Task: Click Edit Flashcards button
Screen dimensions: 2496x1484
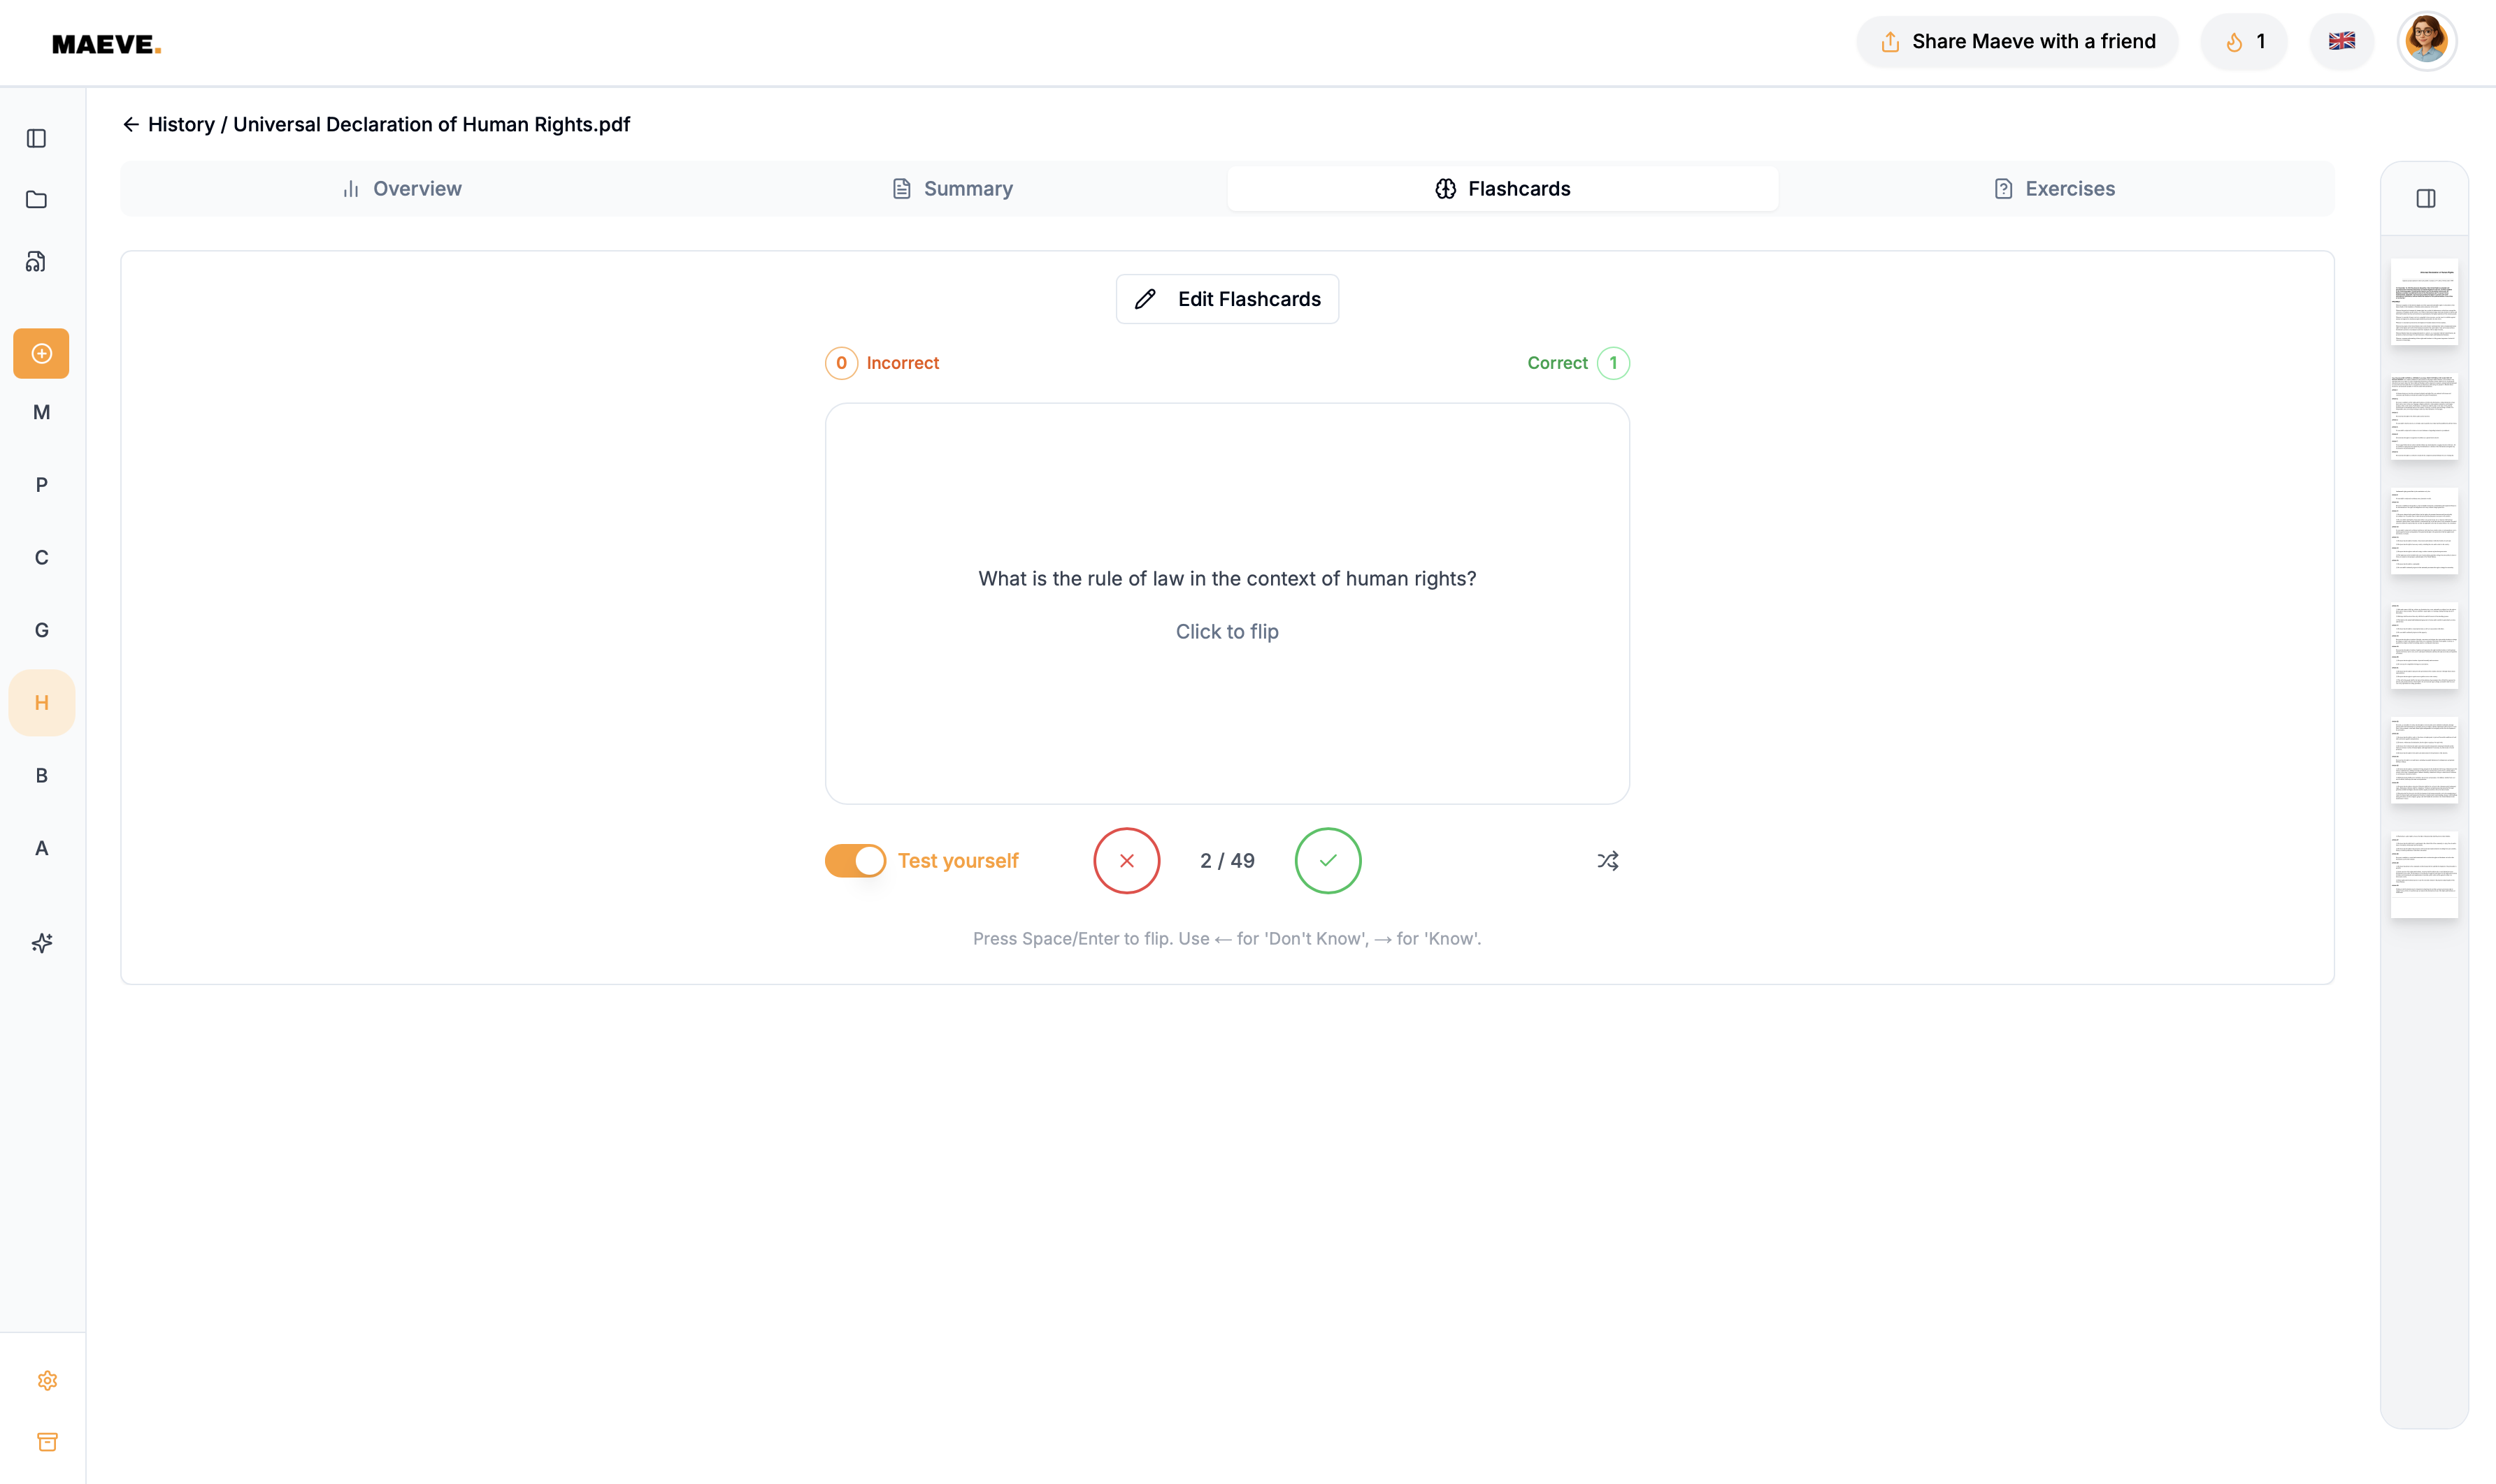Action: (1228, 299)
